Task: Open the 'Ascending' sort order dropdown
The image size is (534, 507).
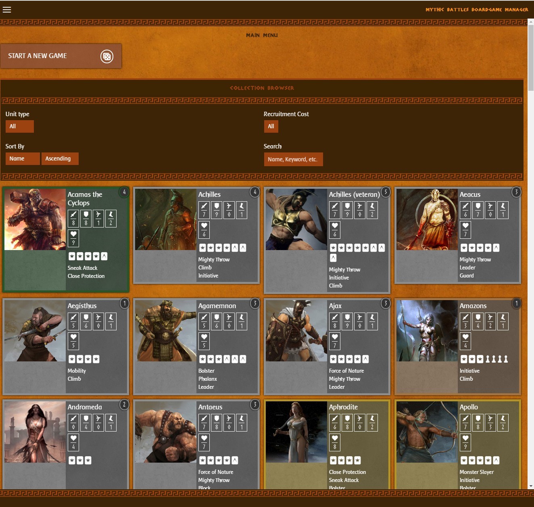Action: 60,159
